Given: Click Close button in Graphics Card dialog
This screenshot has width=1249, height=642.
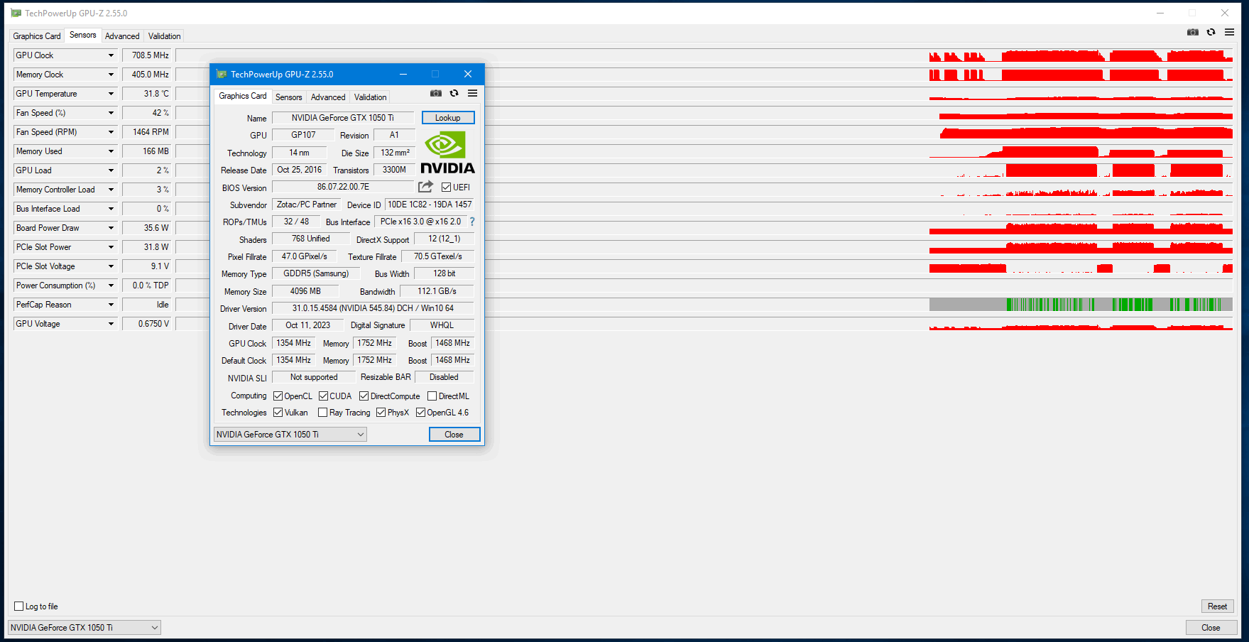Looking at the screenshot, I should tap(454, 435).
